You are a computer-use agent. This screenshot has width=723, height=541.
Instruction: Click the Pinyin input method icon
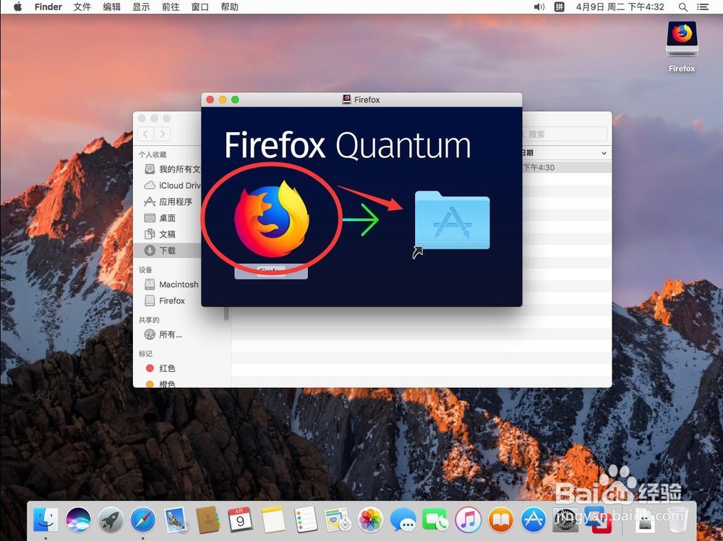pyautogui.click(x=560, y=7)
